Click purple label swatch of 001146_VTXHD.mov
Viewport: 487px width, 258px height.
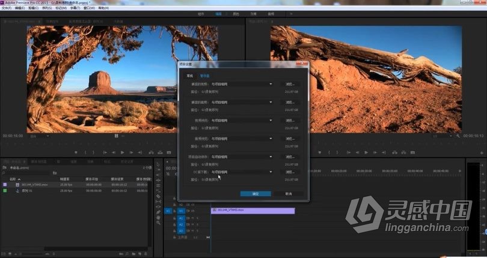pyautogui.click(x=5, y=185)
